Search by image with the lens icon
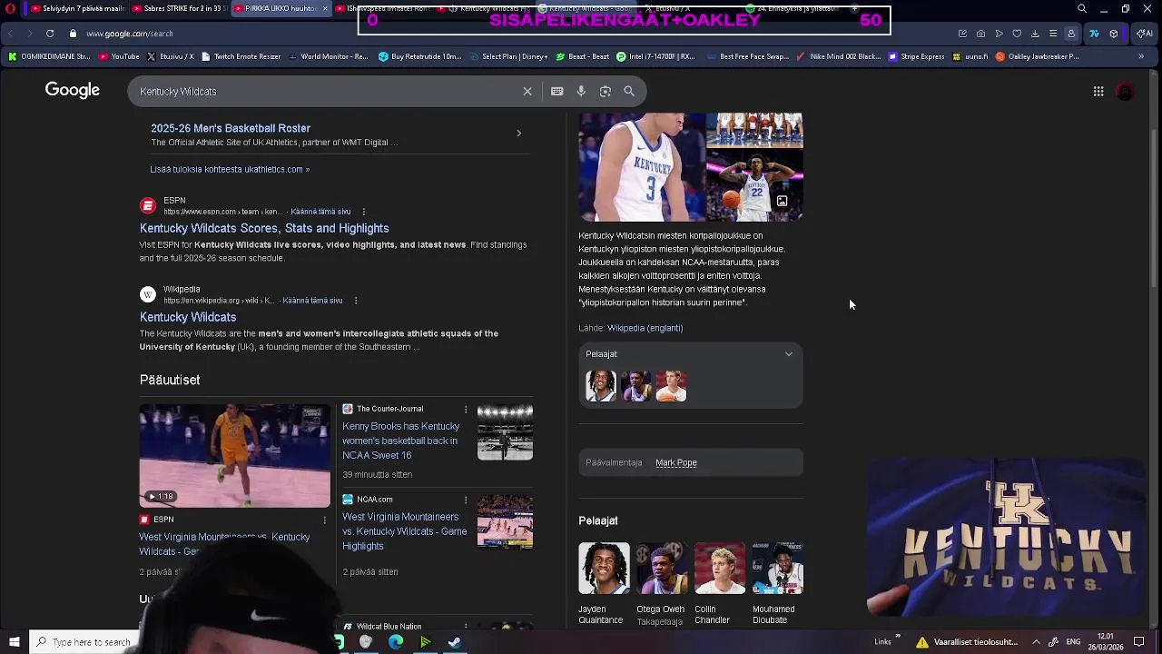 [606, 91]
